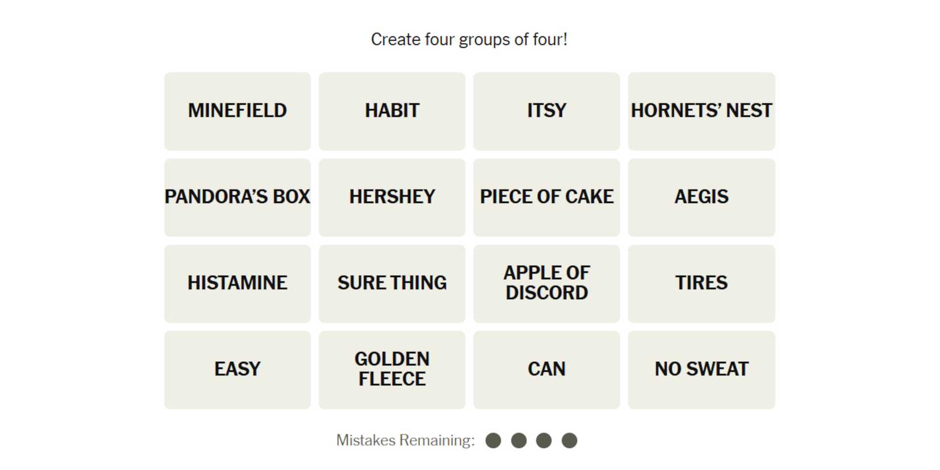Select the HABIT word tile
940x470 pixels.
[x=392, y=111]
